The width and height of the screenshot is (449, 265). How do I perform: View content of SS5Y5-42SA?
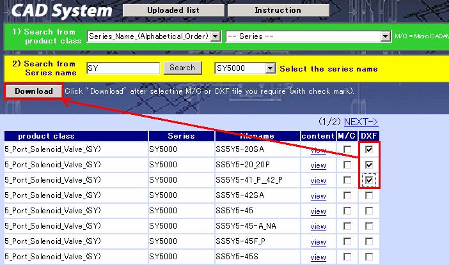coord(318,195)
